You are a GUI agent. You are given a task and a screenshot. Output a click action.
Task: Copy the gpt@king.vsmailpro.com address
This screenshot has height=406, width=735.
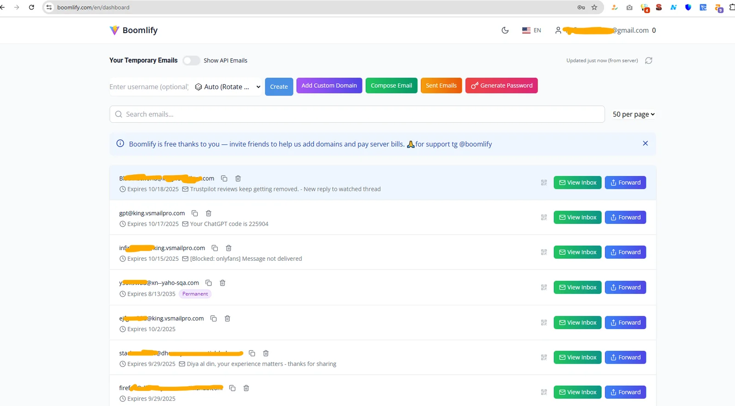click(x=195, y=213)
